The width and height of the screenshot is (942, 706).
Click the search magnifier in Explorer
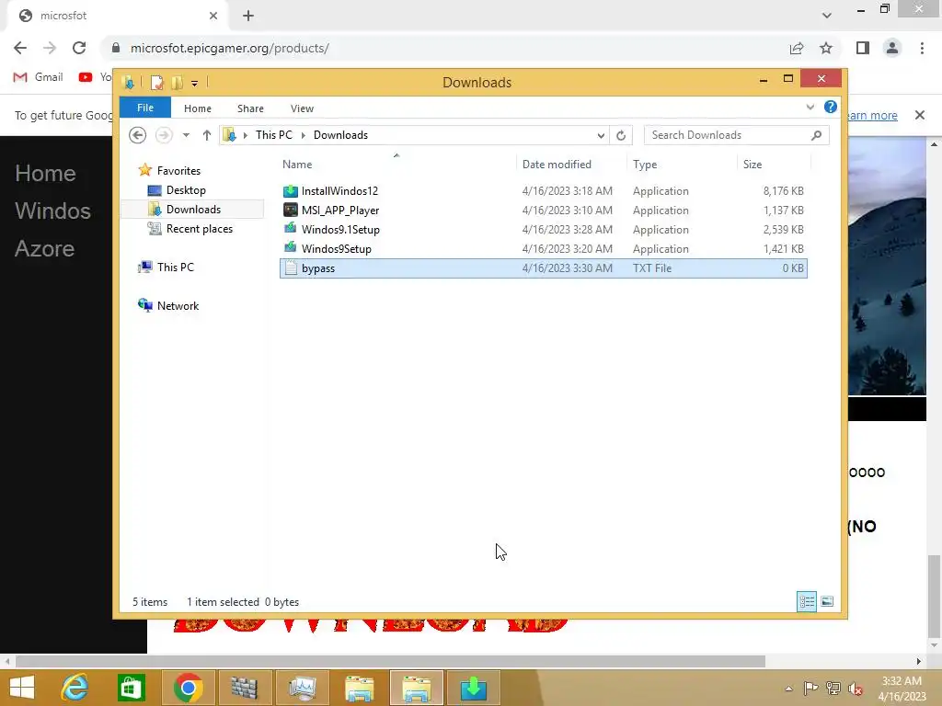[x=816, y=135]
